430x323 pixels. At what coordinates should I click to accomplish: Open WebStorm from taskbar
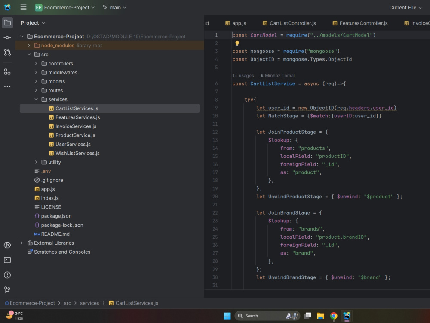click(347, 316)
